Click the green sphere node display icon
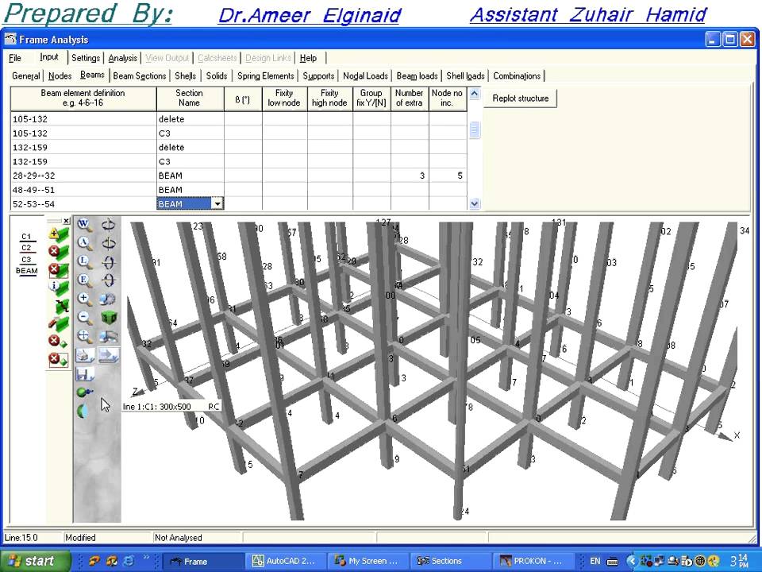The height and width of the screenshot is (572, 762). [x=85, y=392]
